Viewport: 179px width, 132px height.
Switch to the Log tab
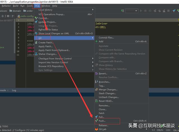click(x=14, y=90)
